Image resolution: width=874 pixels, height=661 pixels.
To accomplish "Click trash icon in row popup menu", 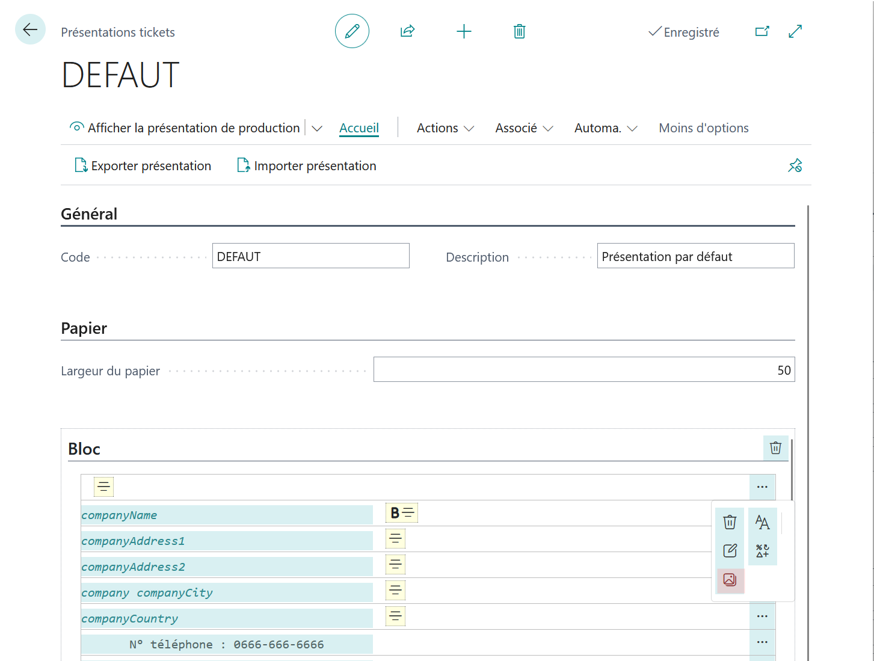I will [730, 522].
